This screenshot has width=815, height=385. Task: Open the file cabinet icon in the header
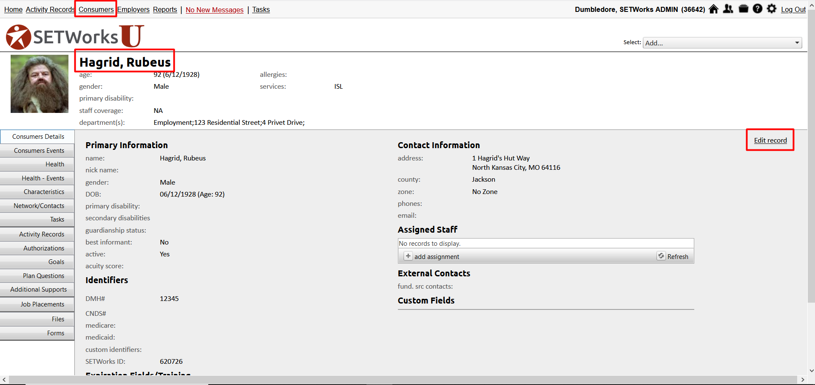743,9
